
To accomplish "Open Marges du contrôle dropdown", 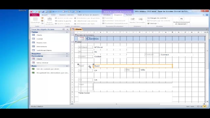I will (x=157, y=18).
